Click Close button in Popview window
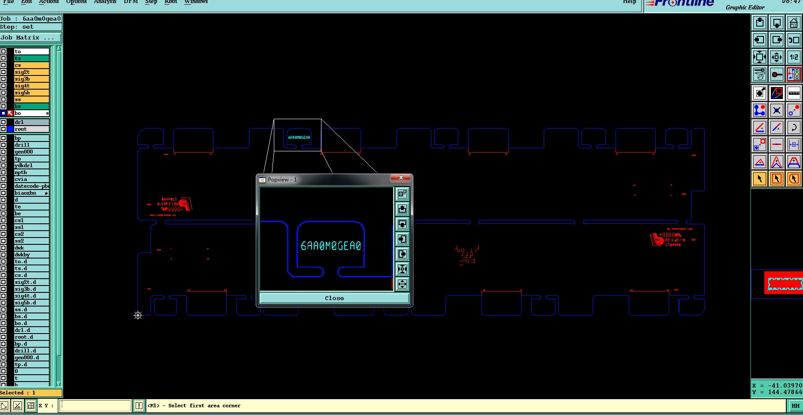This screenshot has height=415, width=803. [334, 298]
